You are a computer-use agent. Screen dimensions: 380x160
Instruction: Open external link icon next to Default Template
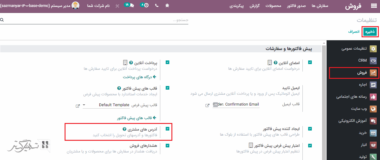pyautogui.click(x=78, y=106)
